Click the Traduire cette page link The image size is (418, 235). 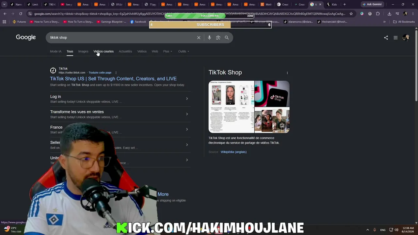coord(100,73)
